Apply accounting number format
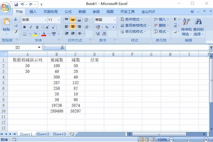Screen dimensions: 213x142 (98, 27)
